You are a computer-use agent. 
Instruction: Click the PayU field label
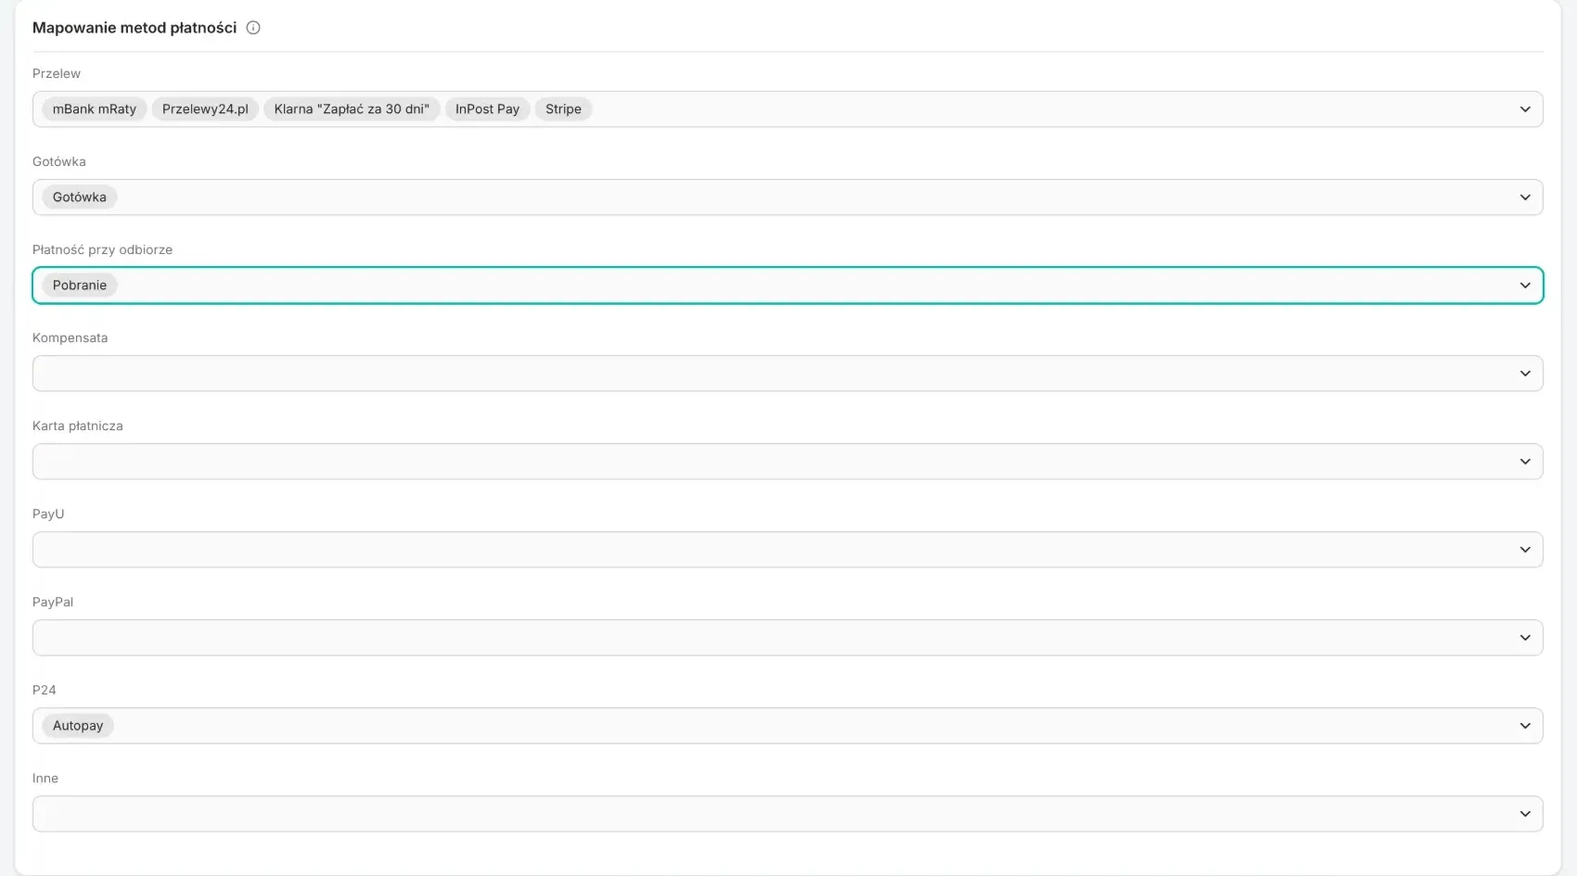48,514
